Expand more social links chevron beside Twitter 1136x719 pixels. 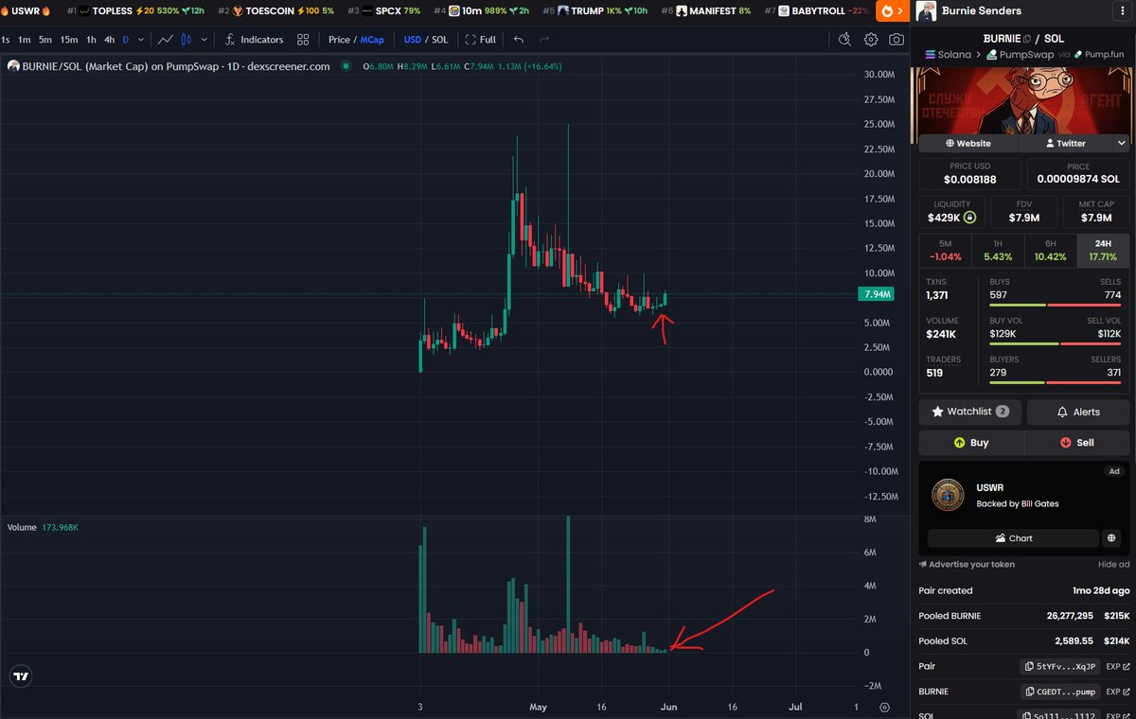coord(1122,143)
